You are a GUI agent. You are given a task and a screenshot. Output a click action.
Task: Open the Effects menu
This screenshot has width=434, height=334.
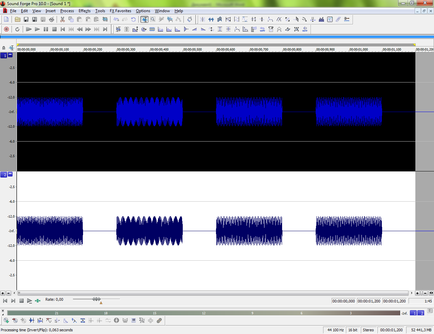pos(84,11)
